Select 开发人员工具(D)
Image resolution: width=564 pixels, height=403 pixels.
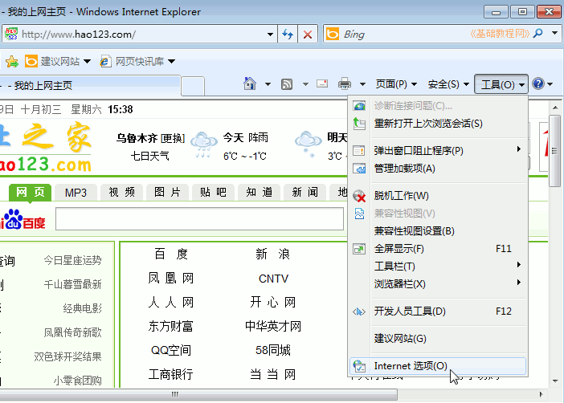[x=438, y=311]
